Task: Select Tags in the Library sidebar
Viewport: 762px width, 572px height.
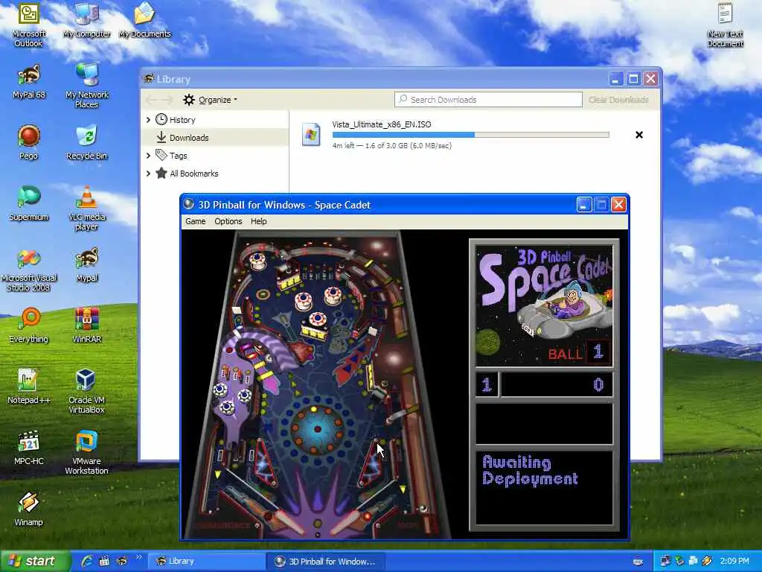Action: (215, 156)
